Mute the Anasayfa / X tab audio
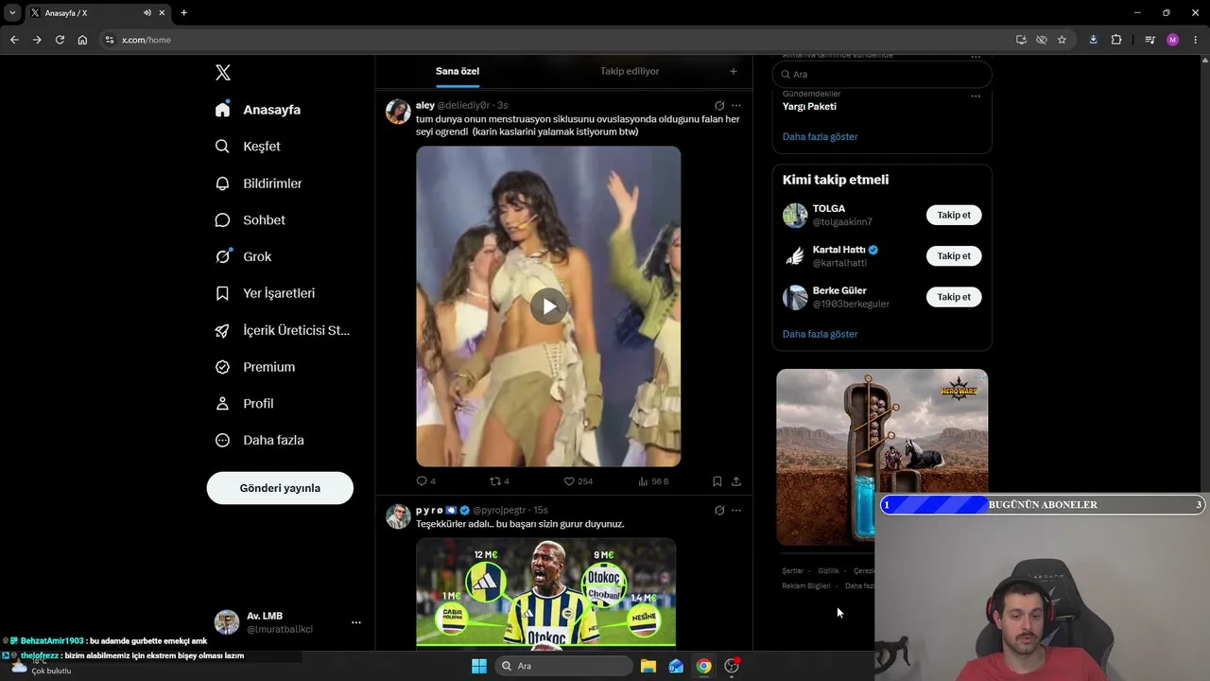 pos(147,13)
